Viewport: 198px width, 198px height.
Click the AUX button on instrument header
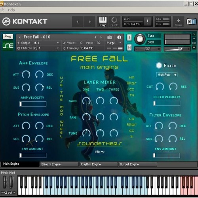[x=194, y=43]
